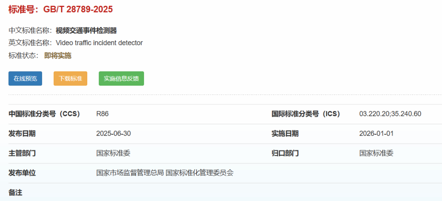Open the green 实施信息反馈 button

[121, 78]
